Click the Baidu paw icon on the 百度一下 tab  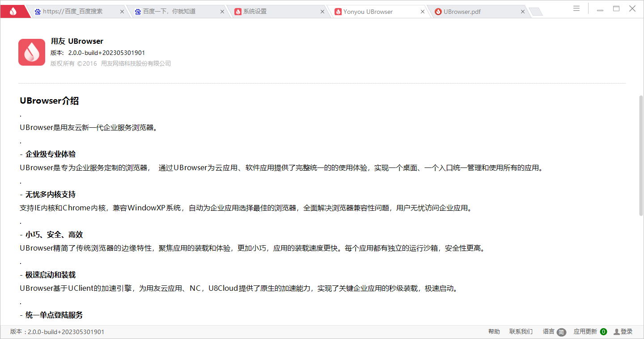pos(138,12)
